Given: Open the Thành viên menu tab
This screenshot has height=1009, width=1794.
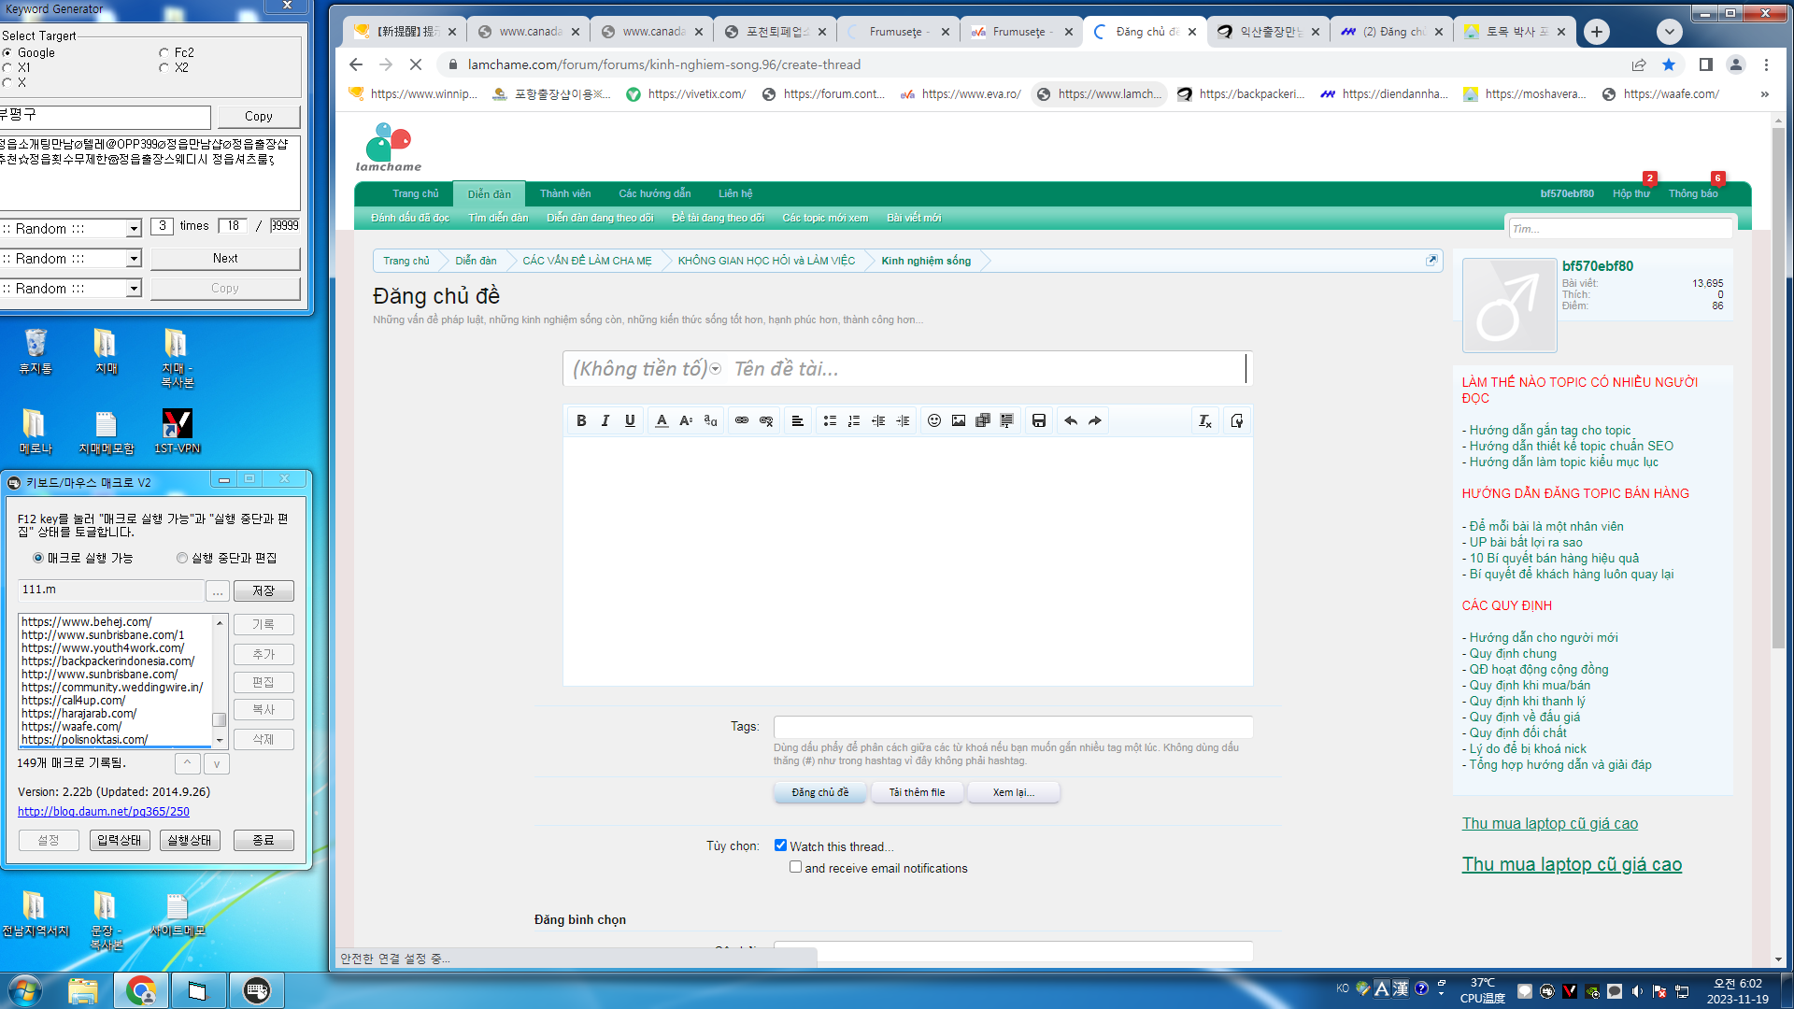Looking at the screenshot, I should pos(564,193).
